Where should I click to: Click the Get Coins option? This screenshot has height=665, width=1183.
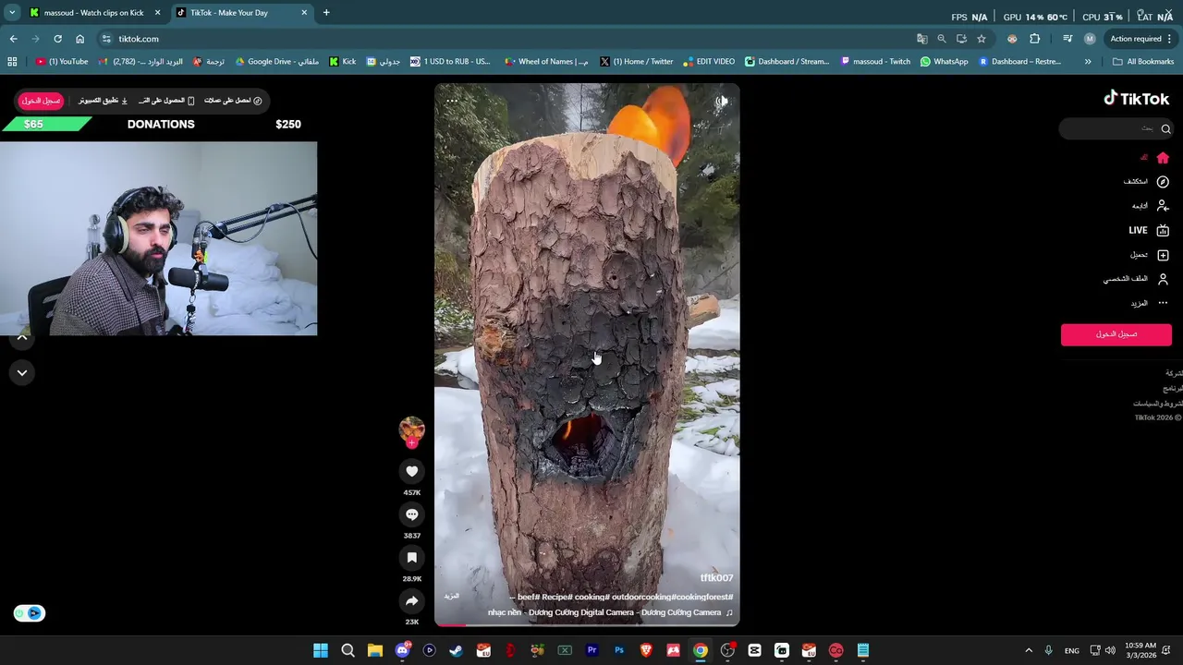click(233, 101)
